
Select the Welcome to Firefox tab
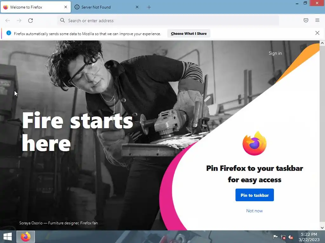point(36,7)
